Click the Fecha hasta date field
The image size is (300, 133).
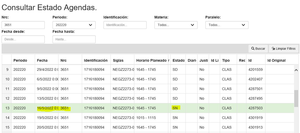[74, 39]
